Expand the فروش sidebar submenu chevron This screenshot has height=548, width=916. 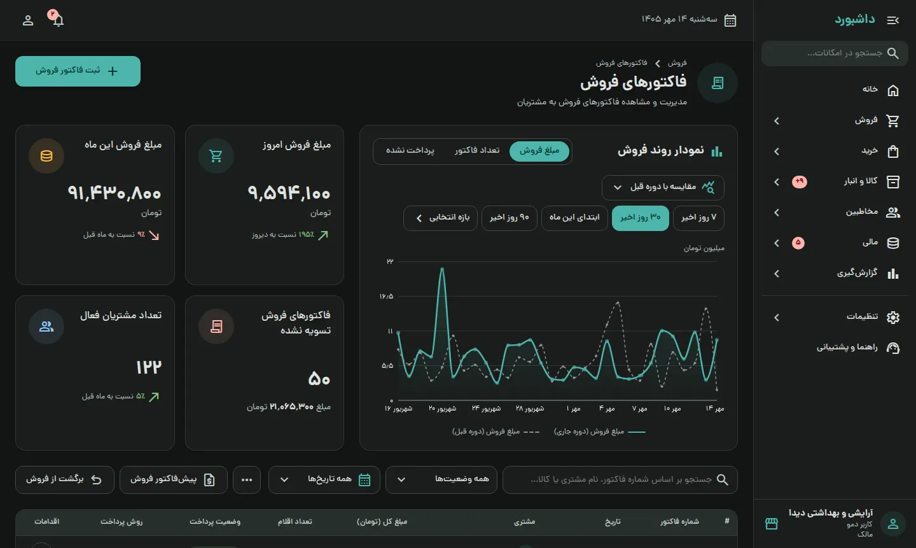[777, 121]
